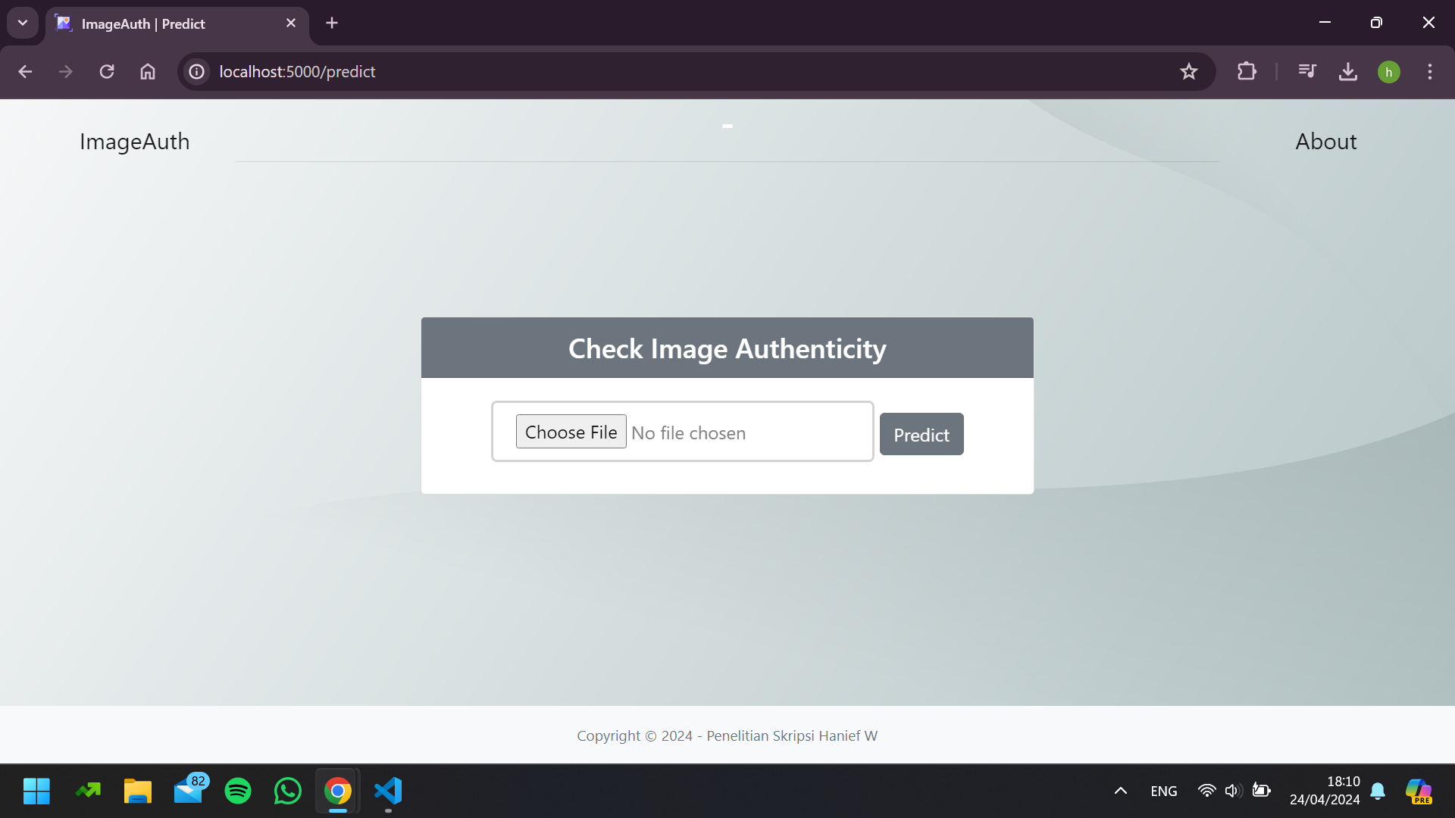Go to the browser home page
This screenshot has width=1455, height=818.
pos(148,71)
